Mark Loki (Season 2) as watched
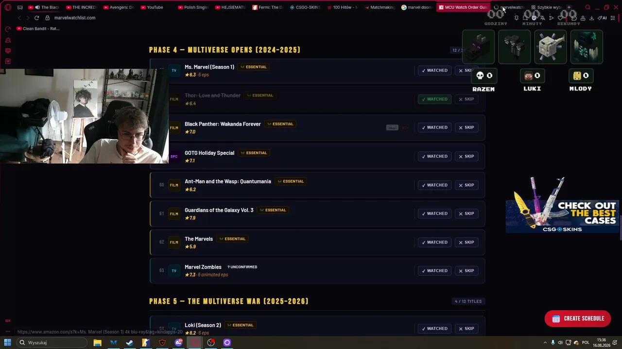The width and height of the screenshot is (622, 349). pyautogui.click(x=434, y=329)
